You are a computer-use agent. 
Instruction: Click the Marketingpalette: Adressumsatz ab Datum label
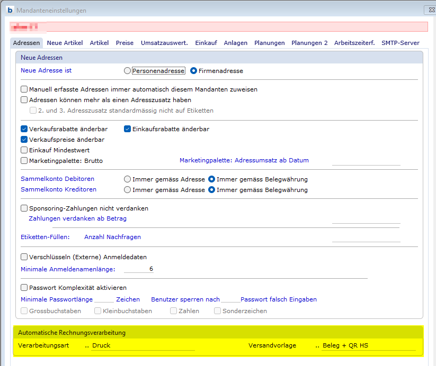click(244, 160)
